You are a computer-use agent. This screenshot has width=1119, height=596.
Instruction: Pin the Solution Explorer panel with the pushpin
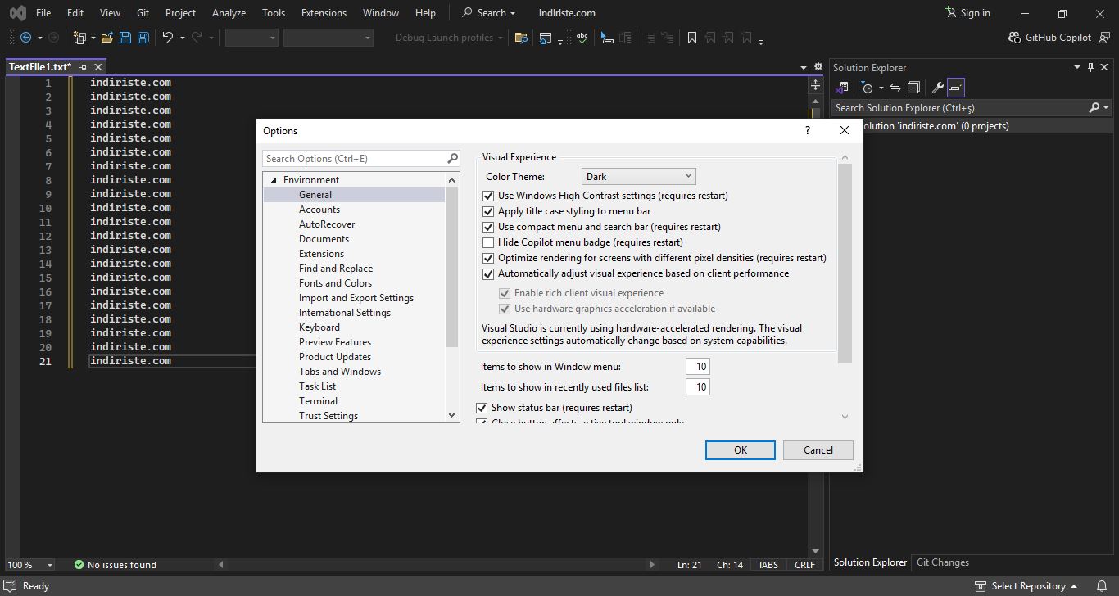coord(1090,67)
